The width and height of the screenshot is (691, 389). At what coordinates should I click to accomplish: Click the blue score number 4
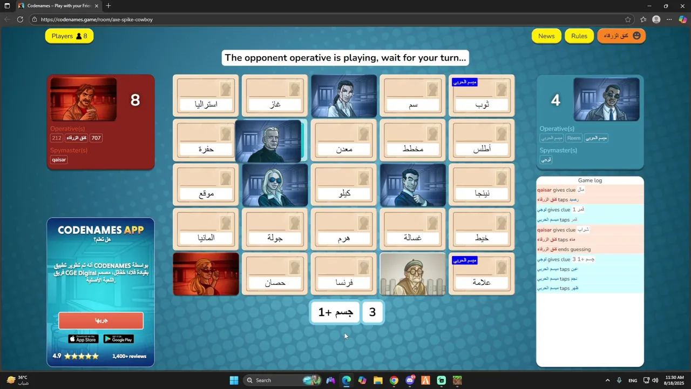[x=555, y=100]
